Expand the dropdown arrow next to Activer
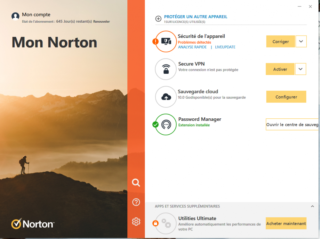Image resolution: width=320 pixels, height=239 pixels. point(300,69)
